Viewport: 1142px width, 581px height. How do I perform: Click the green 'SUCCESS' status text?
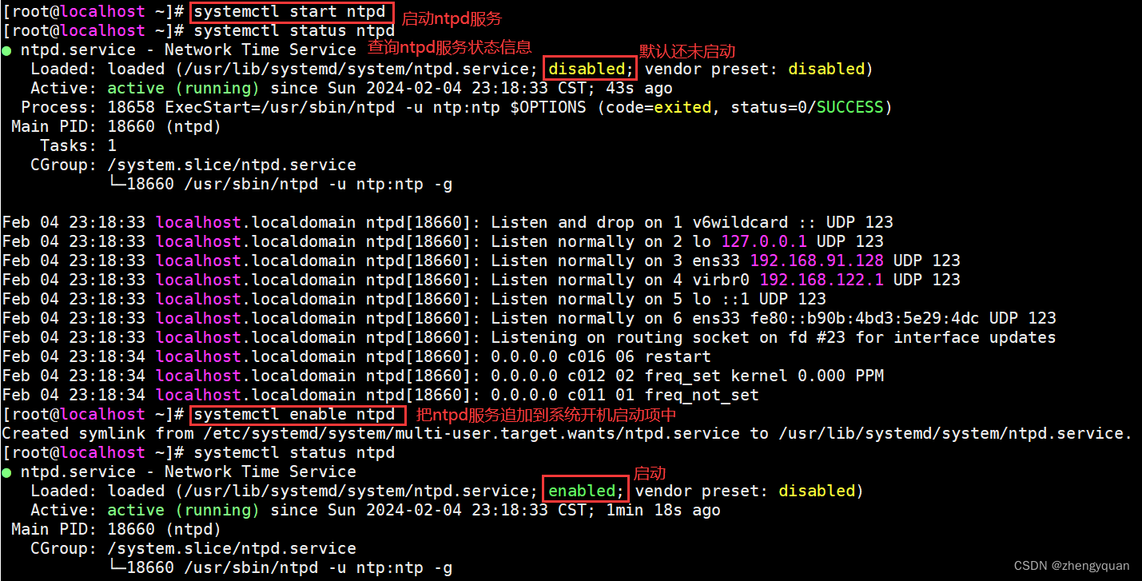[850, 107]
